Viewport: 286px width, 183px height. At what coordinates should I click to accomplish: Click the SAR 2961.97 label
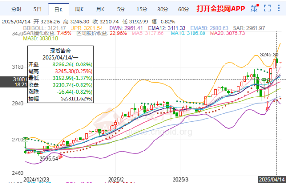point(249,28)
